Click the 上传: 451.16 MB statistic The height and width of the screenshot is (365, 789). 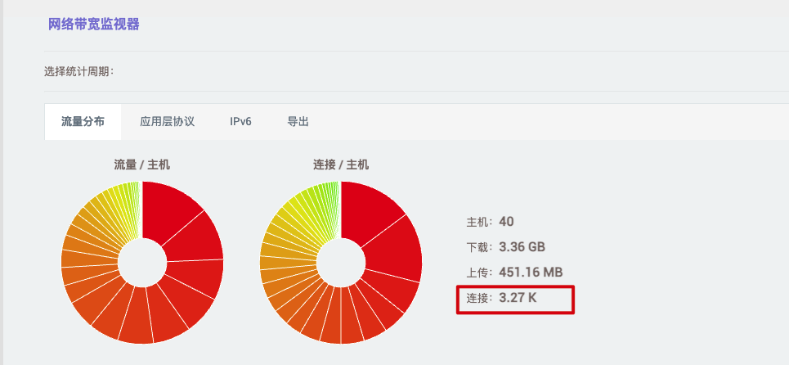[x=514, y=272]
